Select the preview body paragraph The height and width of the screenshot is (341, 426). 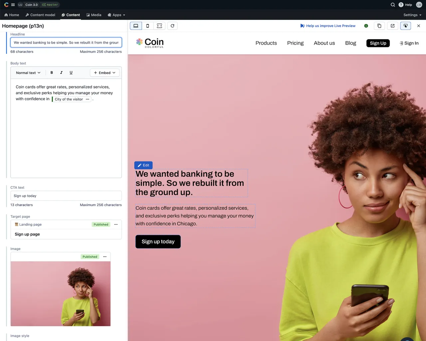pos(195,216)
